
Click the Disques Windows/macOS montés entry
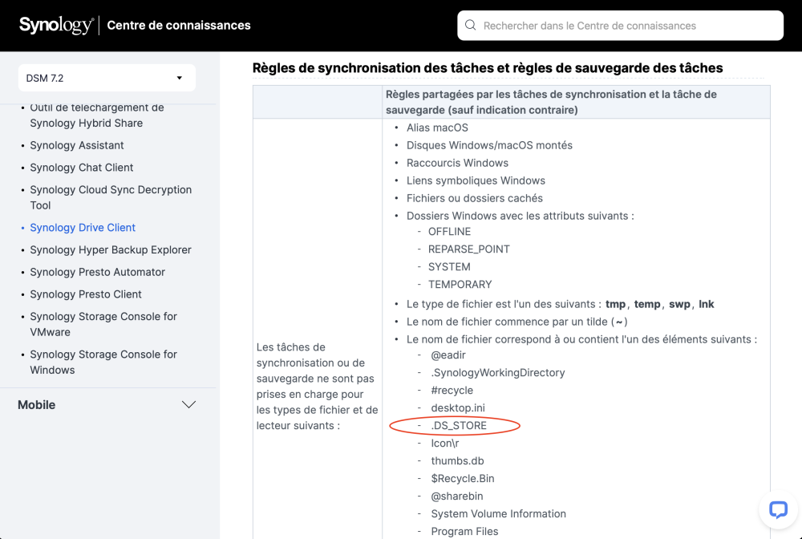[x=489, y=145]
